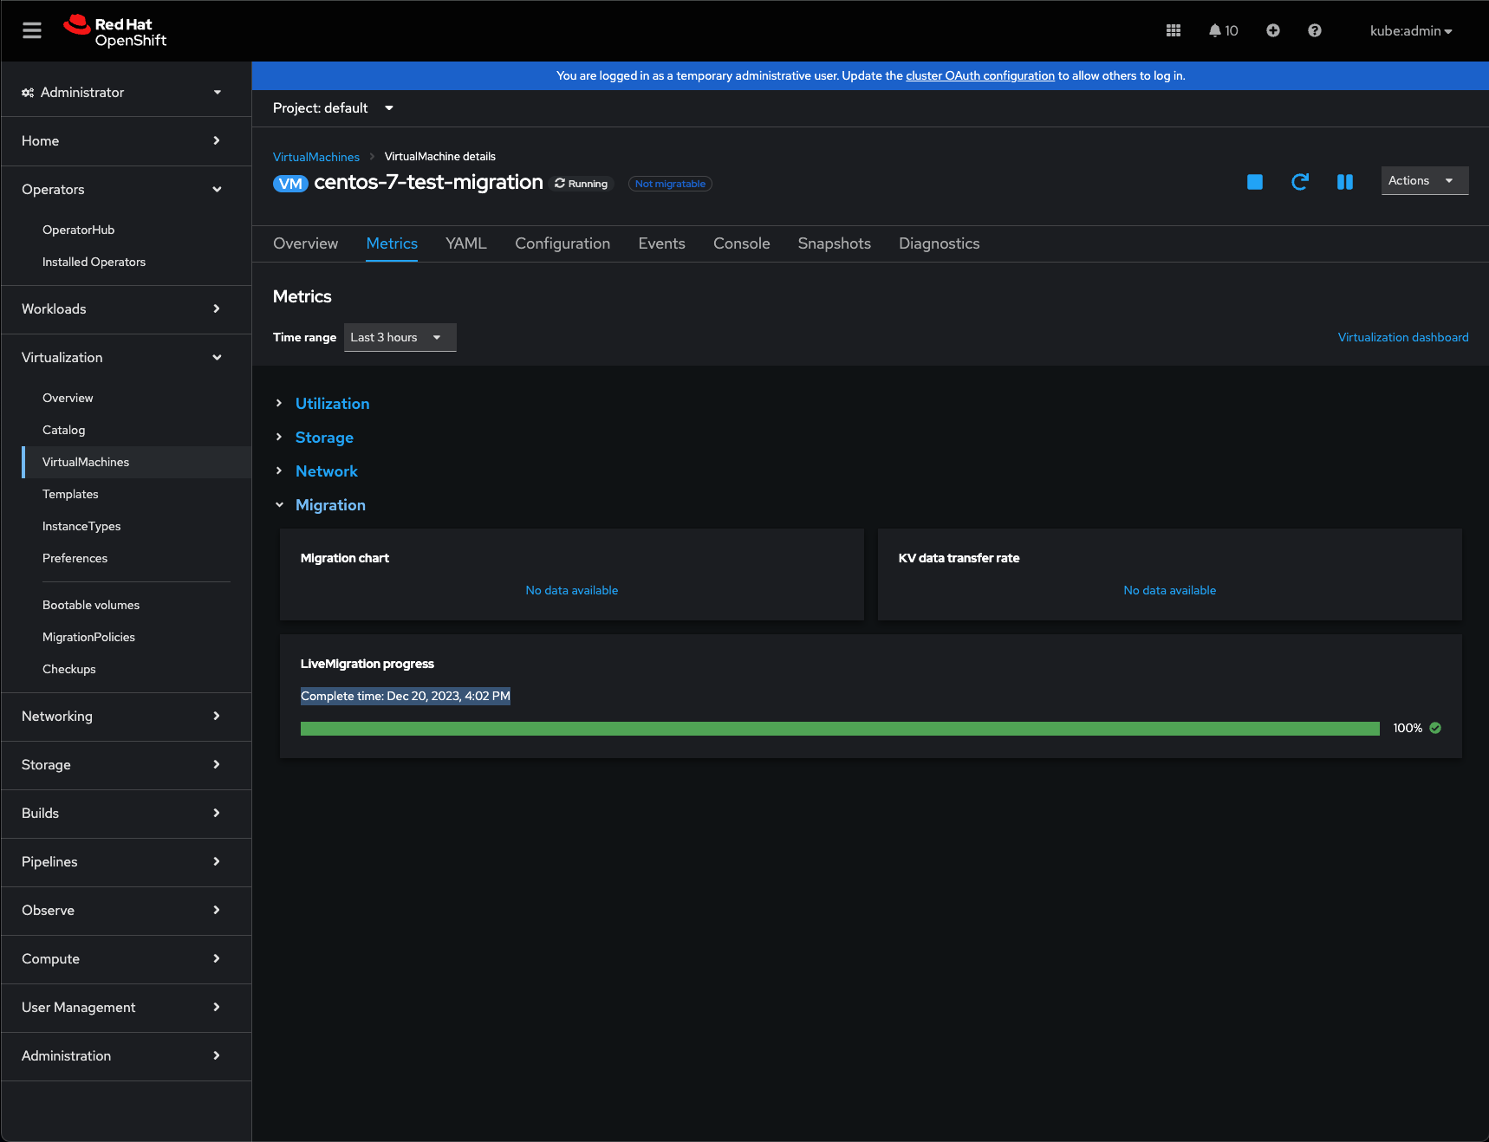Open the help question mark icon

tap(1314, 31)
